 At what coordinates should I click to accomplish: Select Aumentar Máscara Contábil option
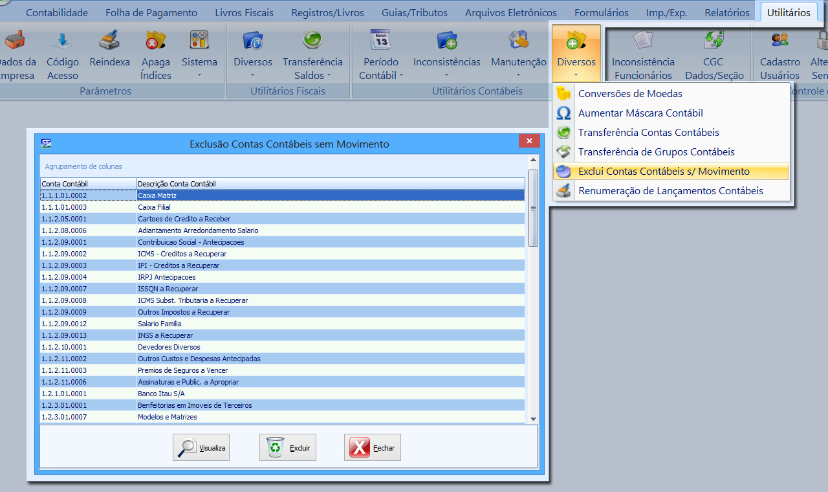pos(640,113)
